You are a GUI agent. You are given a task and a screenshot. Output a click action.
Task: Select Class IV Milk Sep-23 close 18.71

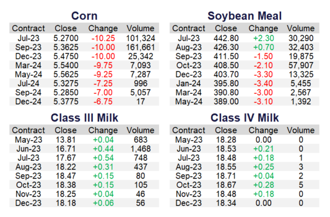click(226, 176)
